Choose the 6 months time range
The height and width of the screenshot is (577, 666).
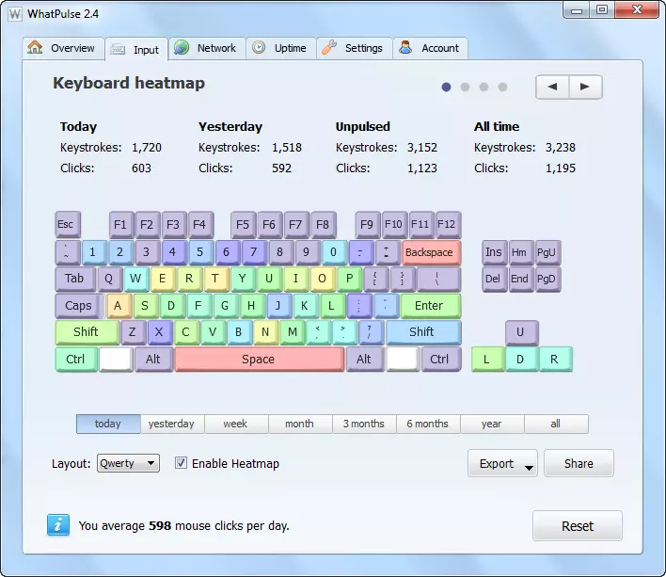click(428, 424)
